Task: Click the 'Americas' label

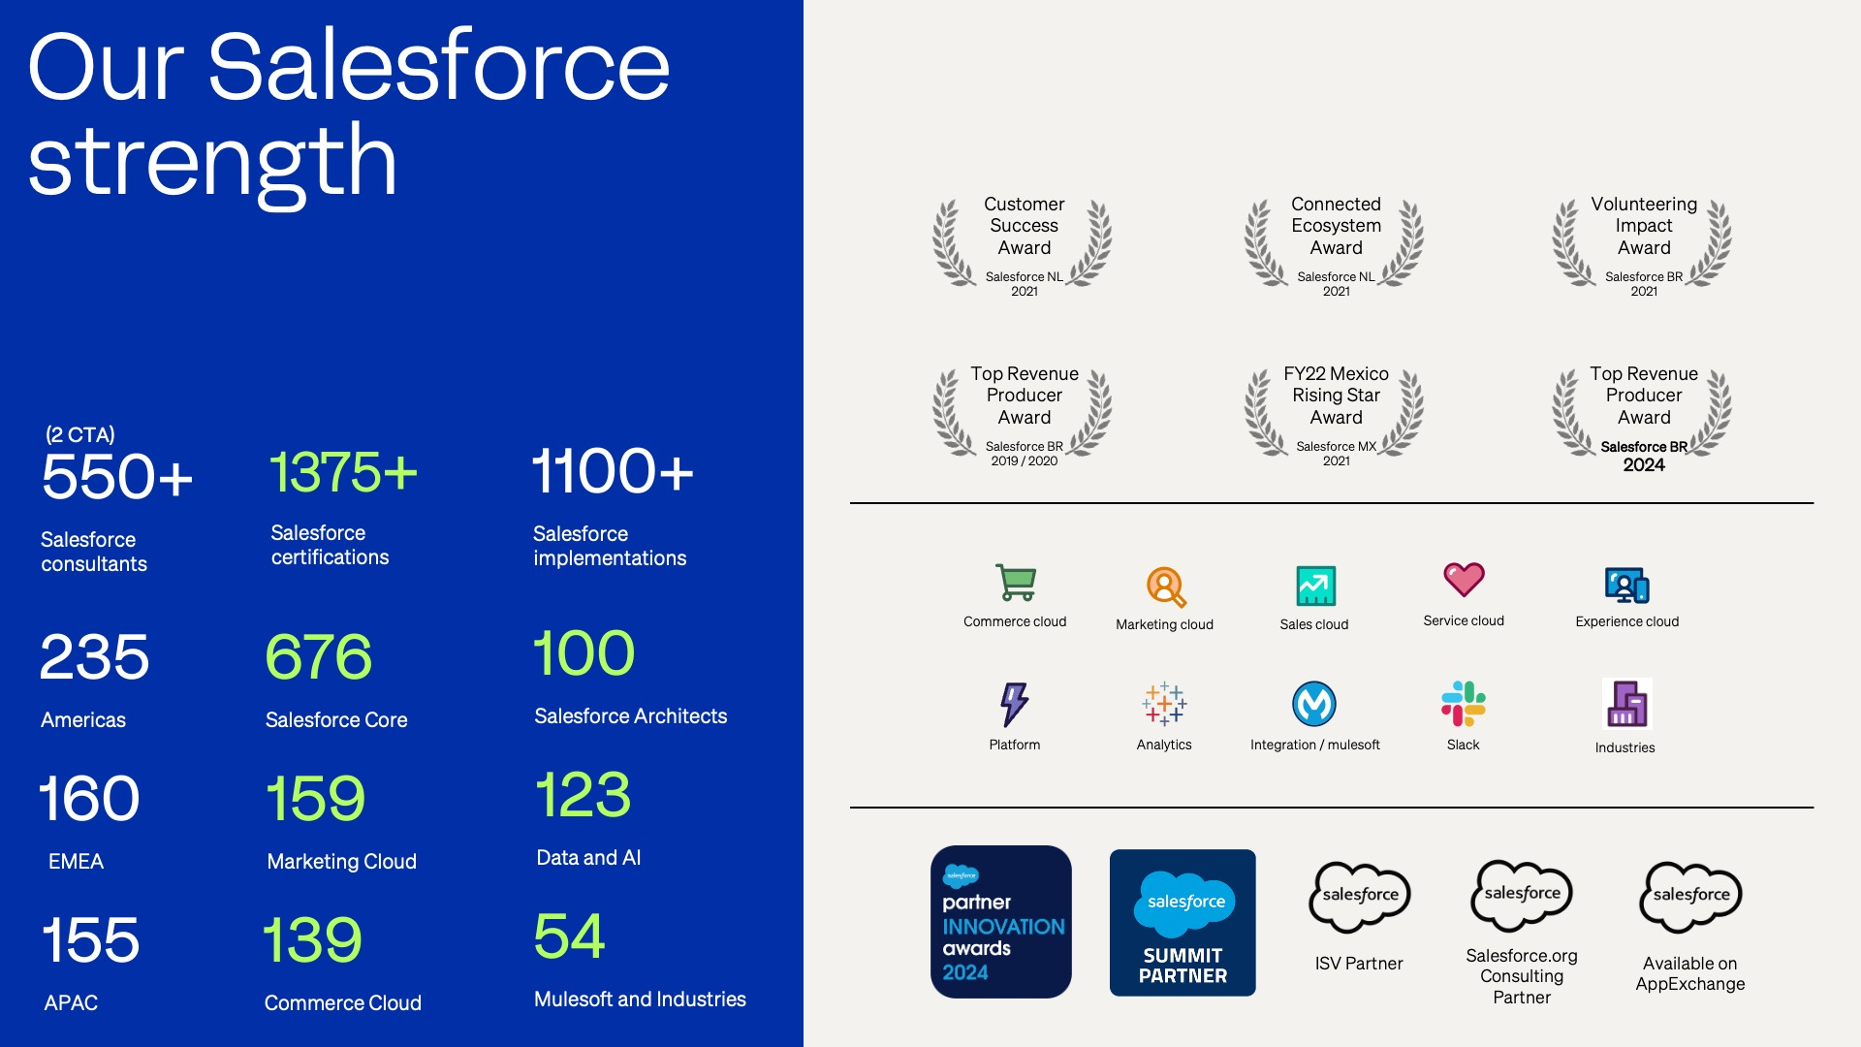Action: 83,720
